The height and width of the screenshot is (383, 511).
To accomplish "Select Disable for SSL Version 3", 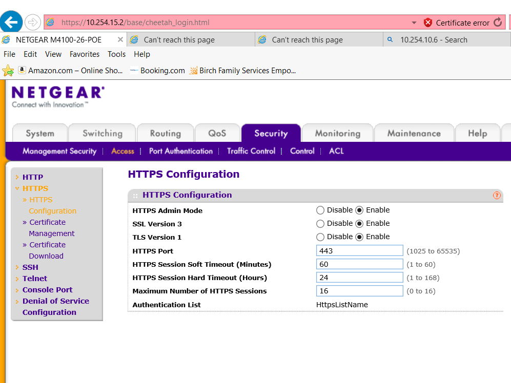I will (320, 224).
